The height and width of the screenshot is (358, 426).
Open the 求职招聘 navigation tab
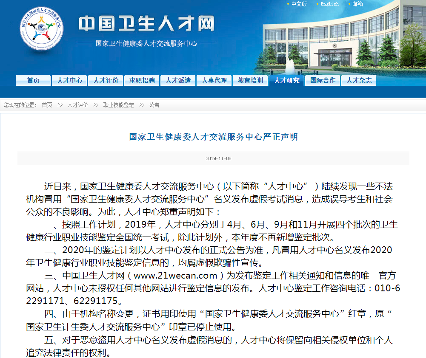142,80
